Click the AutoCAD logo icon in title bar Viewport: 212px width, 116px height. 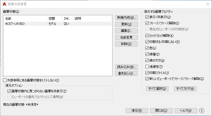[x=4, y=4]
